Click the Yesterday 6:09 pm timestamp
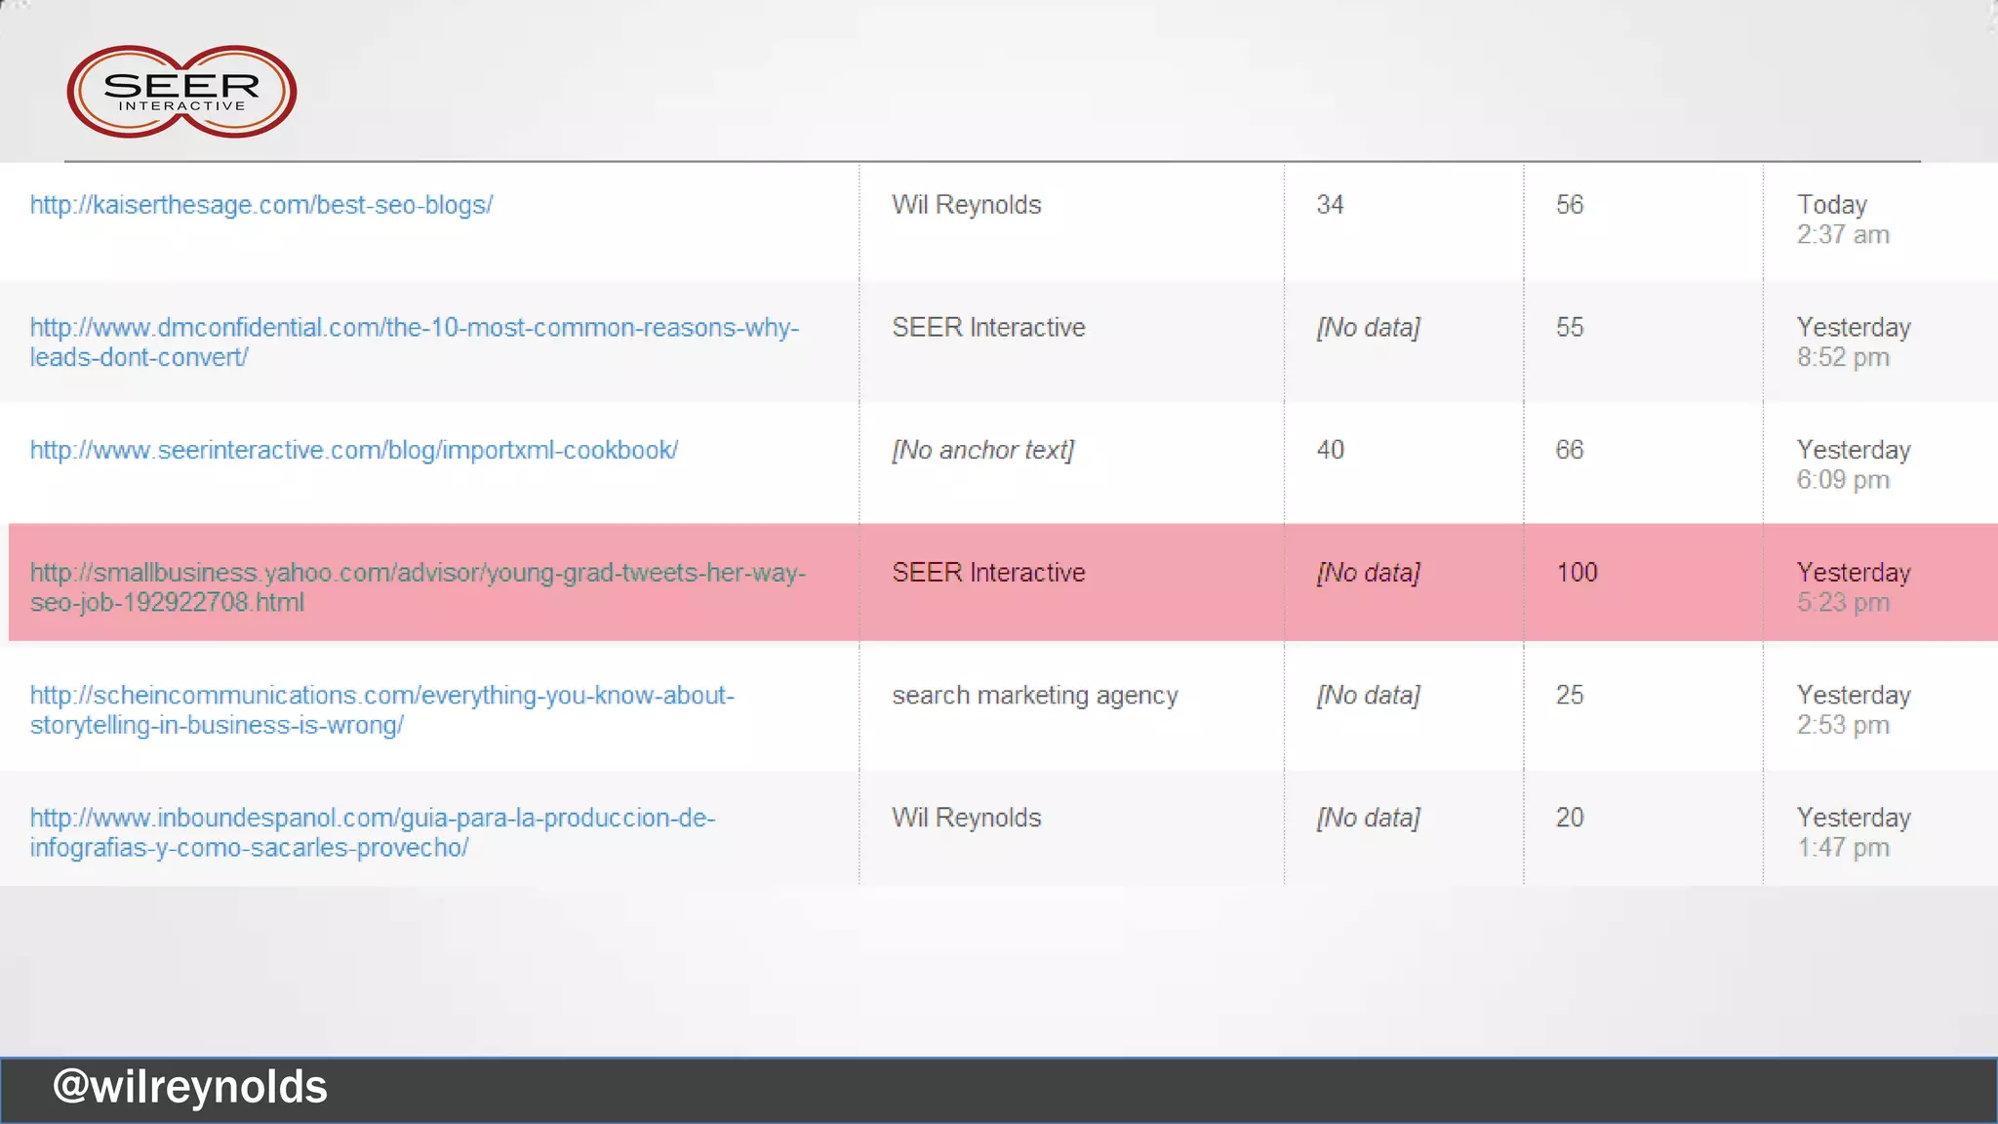Screen dimensions: 1998x1124 [x=1853, y=464]
